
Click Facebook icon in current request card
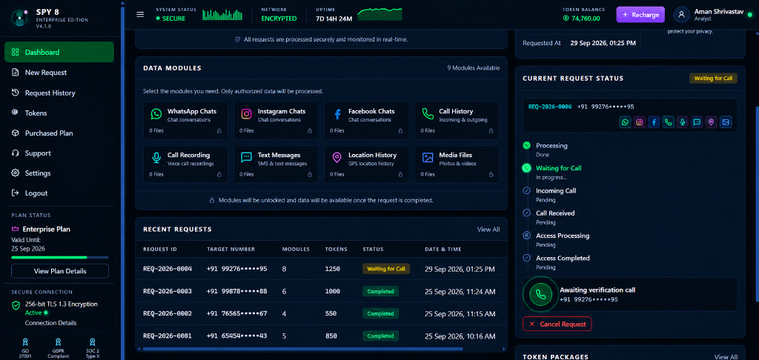(654, 122)
